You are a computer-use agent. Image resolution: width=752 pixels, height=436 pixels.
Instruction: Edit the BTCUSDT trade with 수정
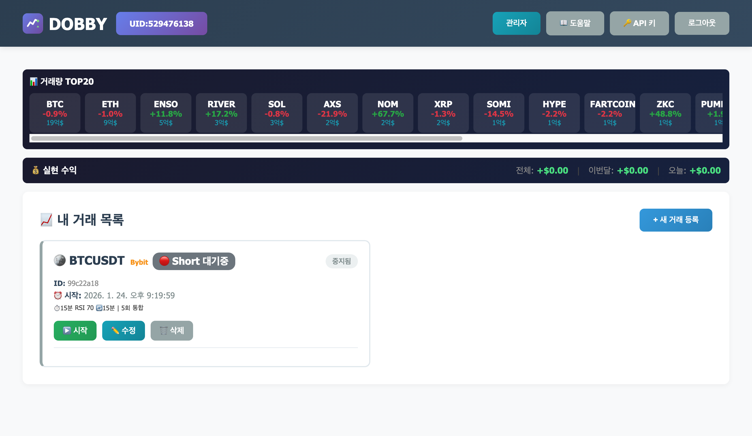point(123,330)
